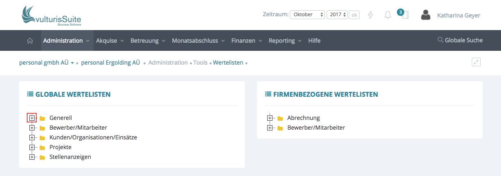Screen dimensions: 501x176
Task: Open the Reporting menu
Action: [x=285, y=41]
